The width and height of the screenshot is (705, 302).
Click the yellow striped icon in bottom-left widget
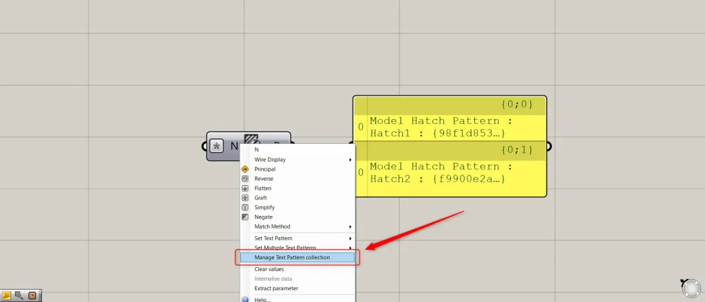point(7,295)
